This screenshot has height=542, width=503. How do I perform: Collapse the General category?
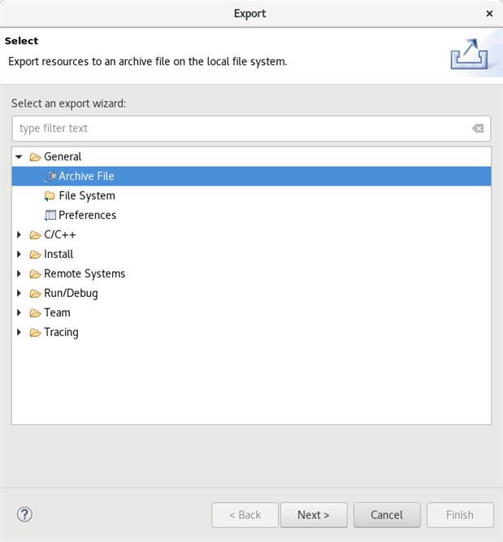[x=19, y=156]
